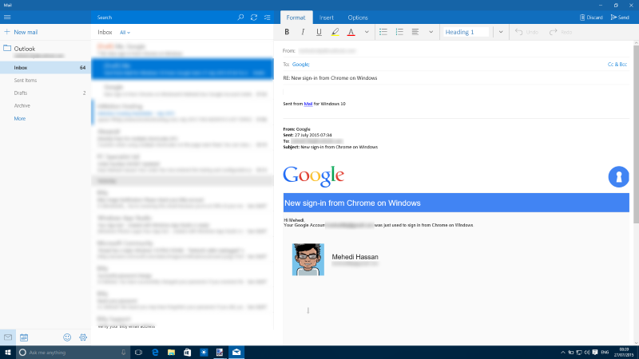639x359 pixels.
Task: Open the Windows Start menu
Action: point(8,353)
